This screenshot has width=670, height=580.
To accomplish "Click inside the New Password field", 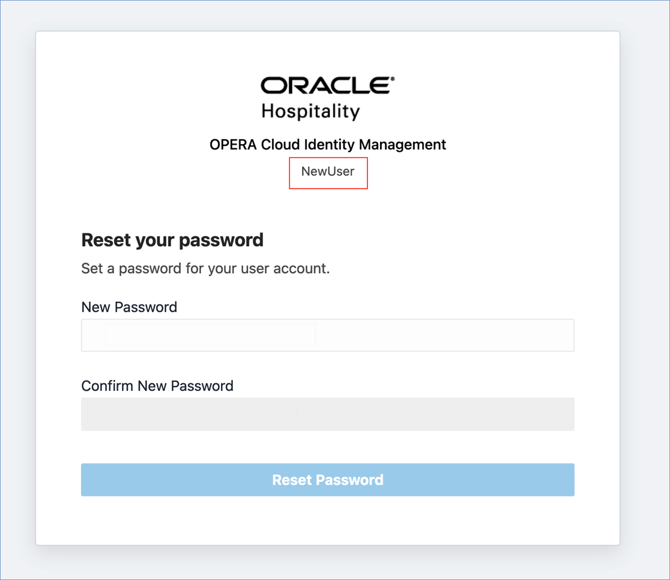I will coord(328,334).
